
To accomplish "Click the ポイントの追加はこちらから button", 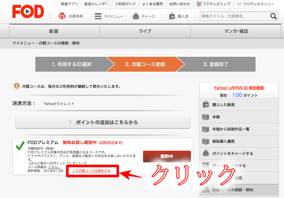I will coord(103,122).
